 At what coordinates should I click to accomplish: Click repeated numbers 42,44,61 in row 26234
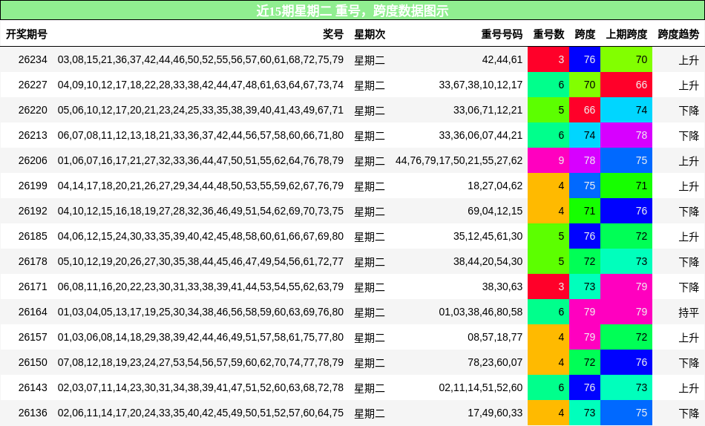(x=502, y=59)
